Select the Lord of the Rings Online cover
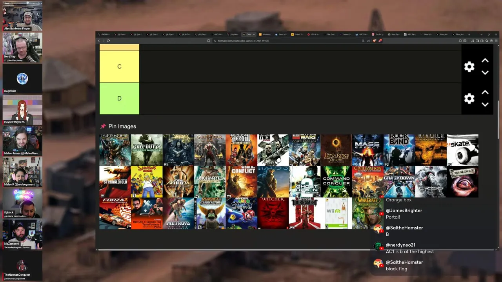This screenshot has width=502, height=282. pyautogui.click(x=336, y=150)
